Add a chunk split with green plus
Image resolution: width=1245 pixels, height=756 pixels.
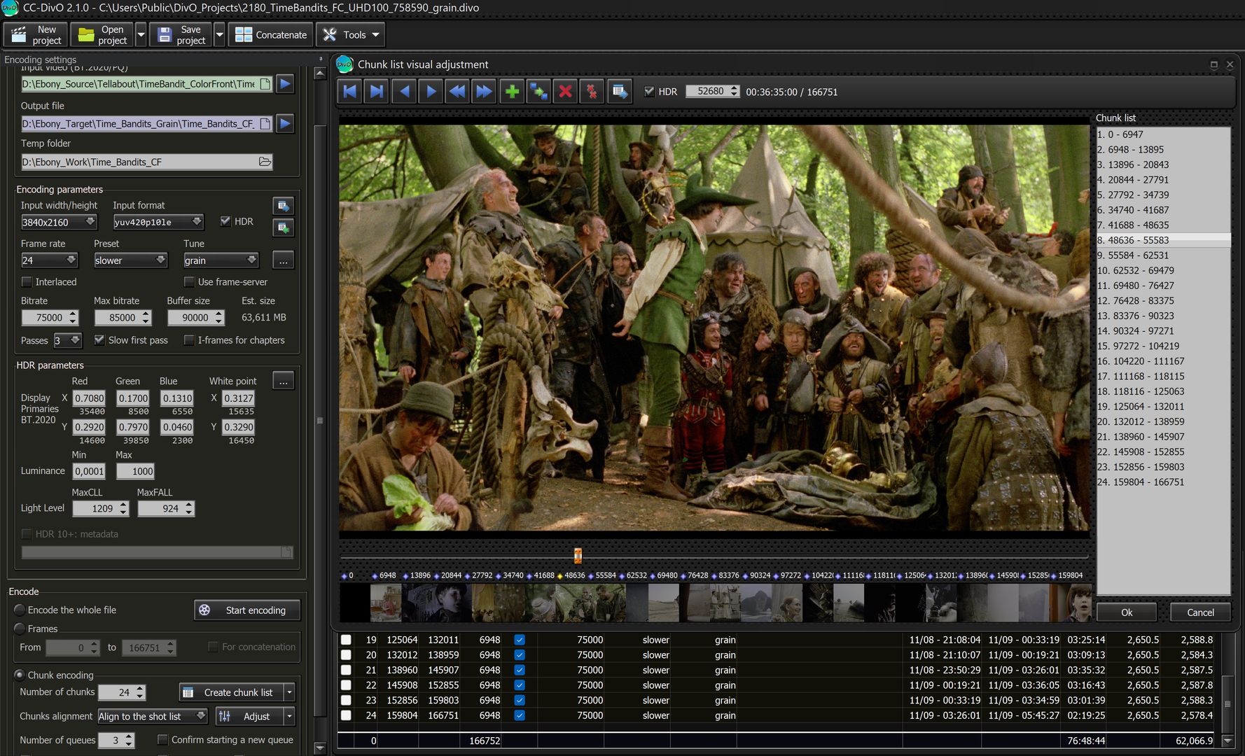512,91
